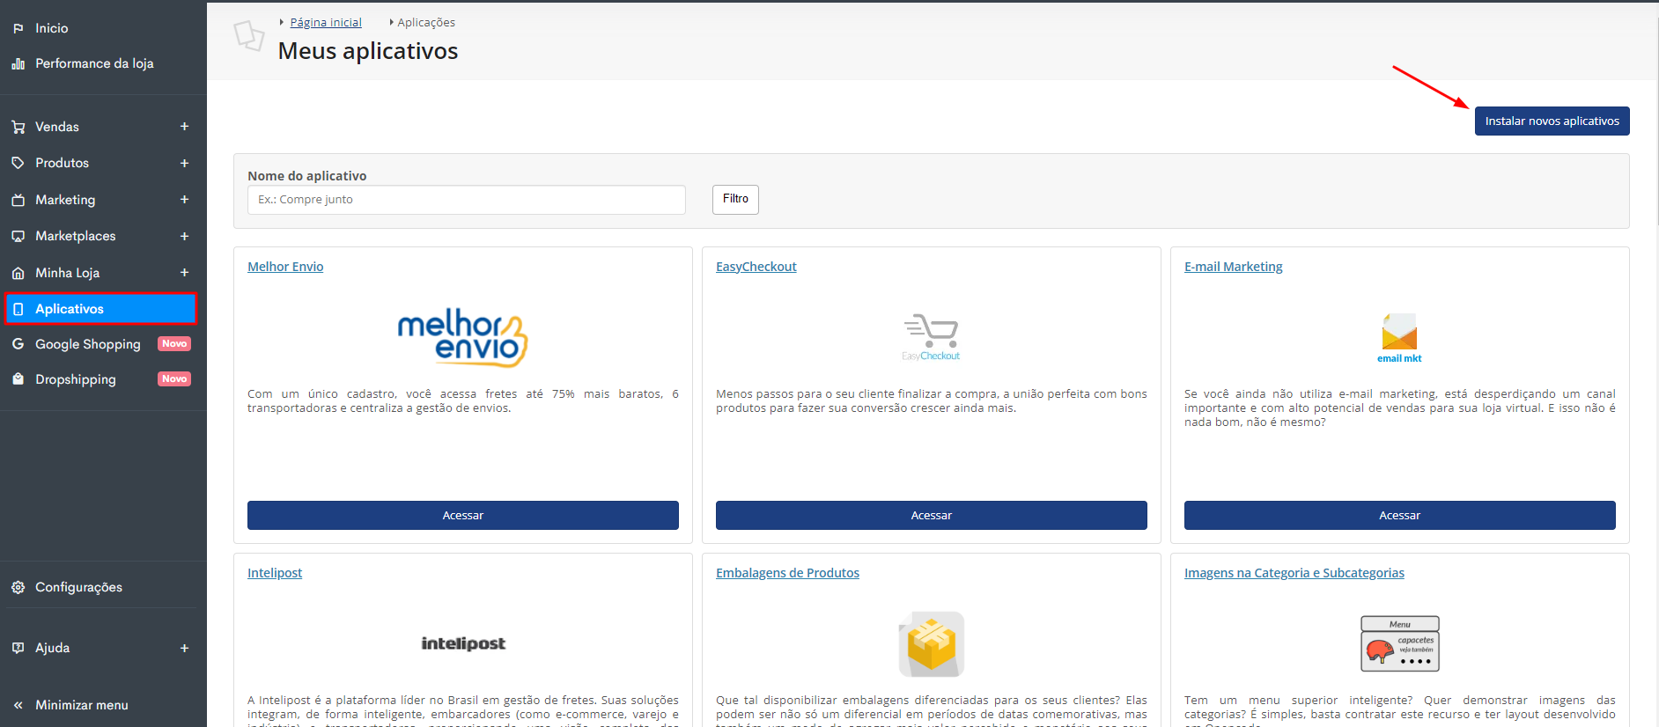This screenshot has height=727, width=1659.
Task: Click the Performance da loja chart icon
Action: click(x=18, y=64)
